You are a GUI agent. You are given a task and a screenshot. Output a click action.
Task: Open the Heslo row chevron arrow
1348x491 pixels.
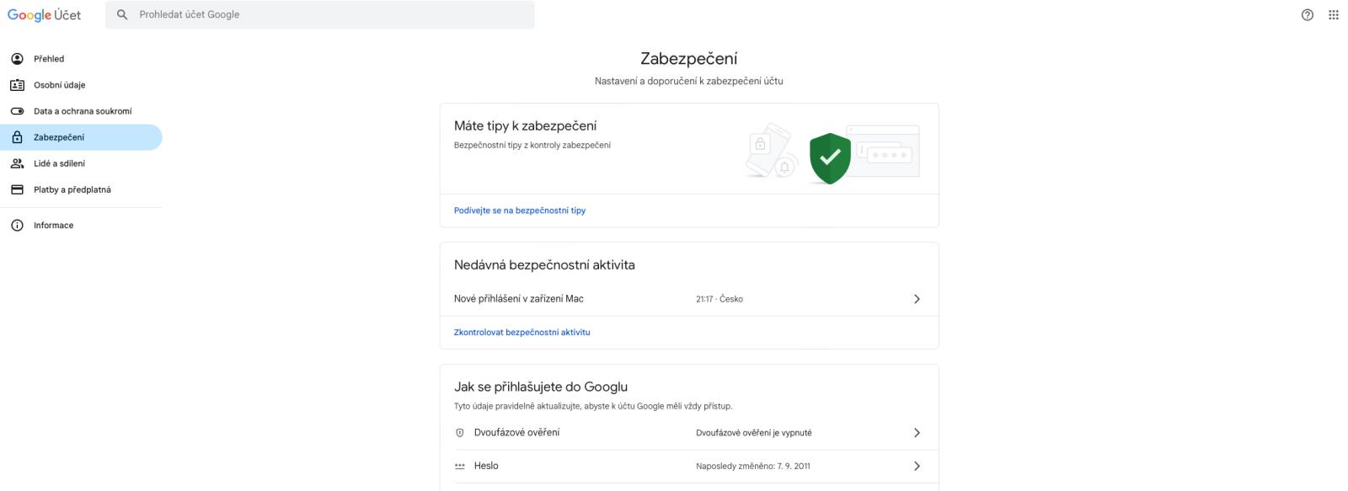[917, 466]
